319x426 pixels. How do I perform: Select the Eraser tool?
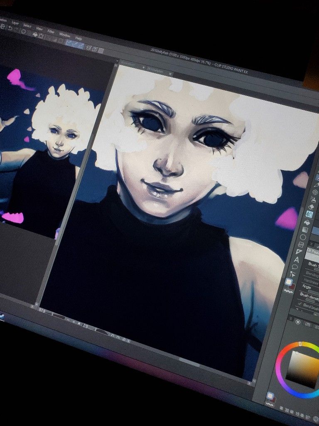click(x=311, y=207)
